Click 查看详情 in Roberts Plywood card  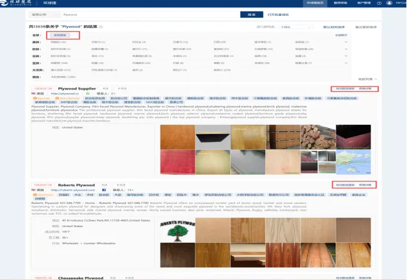tap(365, 185)
